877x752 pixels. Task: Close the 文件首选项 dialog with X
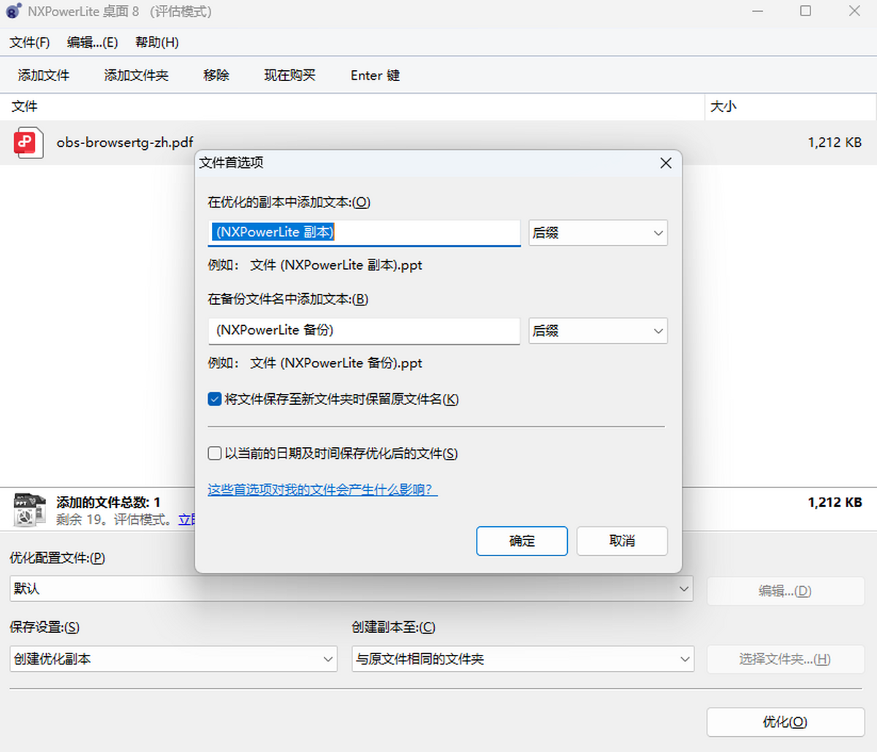pos(665,163)
